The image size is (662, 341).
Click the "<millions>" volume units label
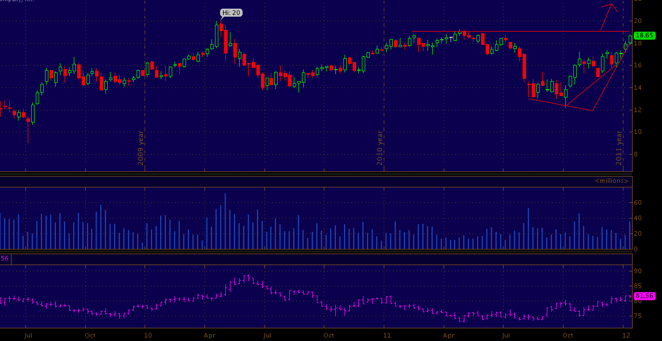point(611,181)
